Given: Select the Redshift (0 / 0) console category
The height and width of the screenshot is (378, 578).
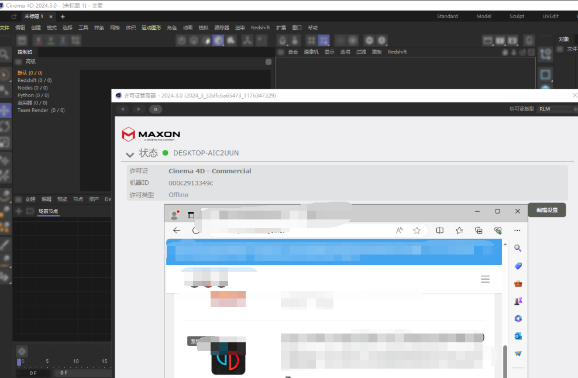Looking at the screenshot, I should [x=35, y=80].
